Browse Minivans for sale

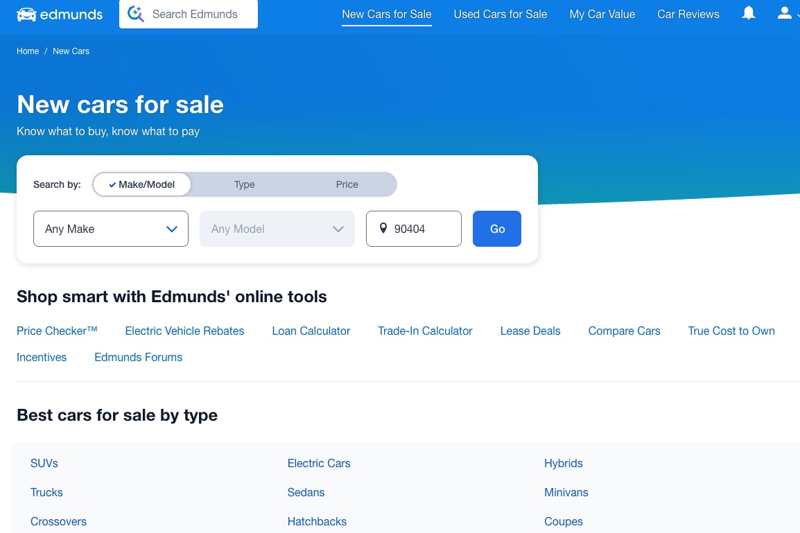tap(566, 492)
